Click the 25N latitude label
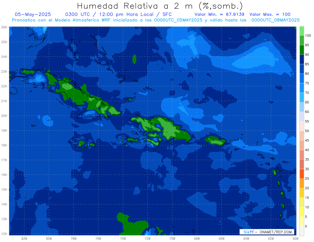 click(x=4, y=42)
